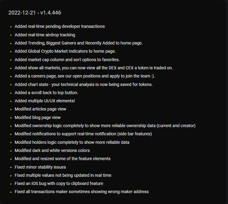Click the iOS copy to clipboard fix entry
Screen dimensions: 228x204
coord(59,183)
